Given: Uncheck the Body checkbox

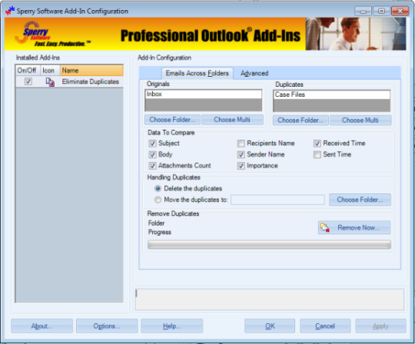Looking at the screenshot, I should pos(152,154).
